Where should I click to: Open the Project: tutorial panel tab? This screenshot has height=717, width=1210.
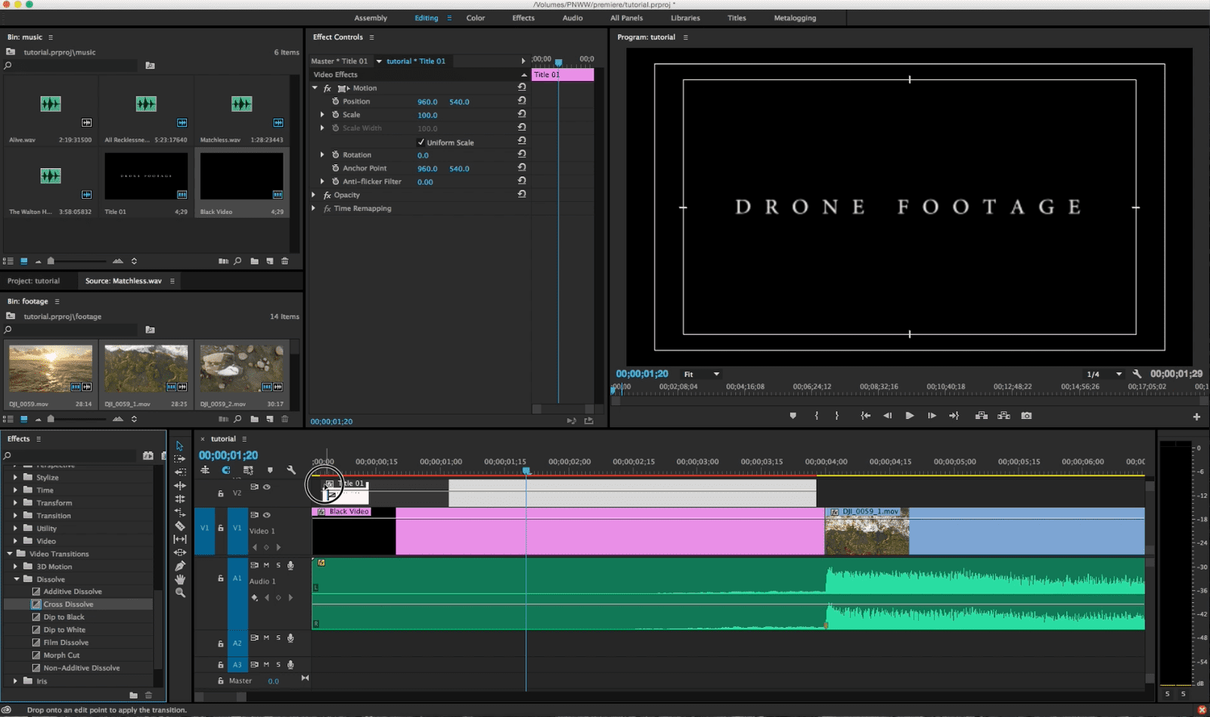point(34,281)
